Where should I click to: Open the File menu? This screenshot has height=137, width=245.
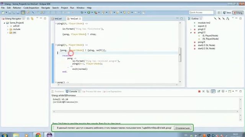(x=3, y=8)
